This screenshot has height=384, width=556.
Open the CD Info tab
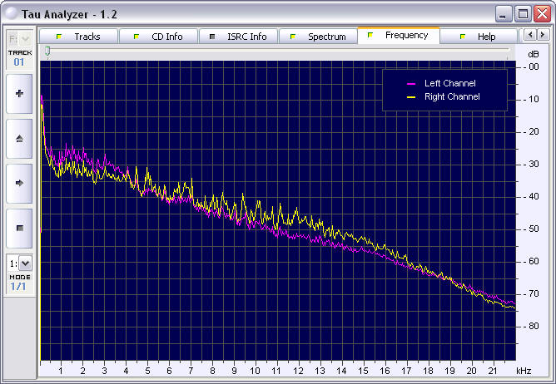pyautogui.click(x=162, y=37)
